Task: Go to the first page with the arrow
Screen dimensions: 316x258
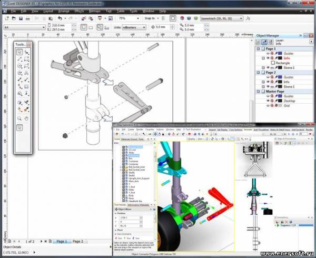Action: (14, 241)
